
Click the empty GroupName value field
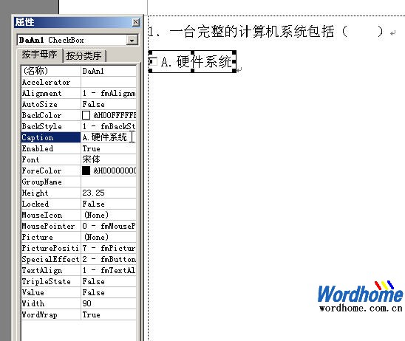tap(109, 182)
